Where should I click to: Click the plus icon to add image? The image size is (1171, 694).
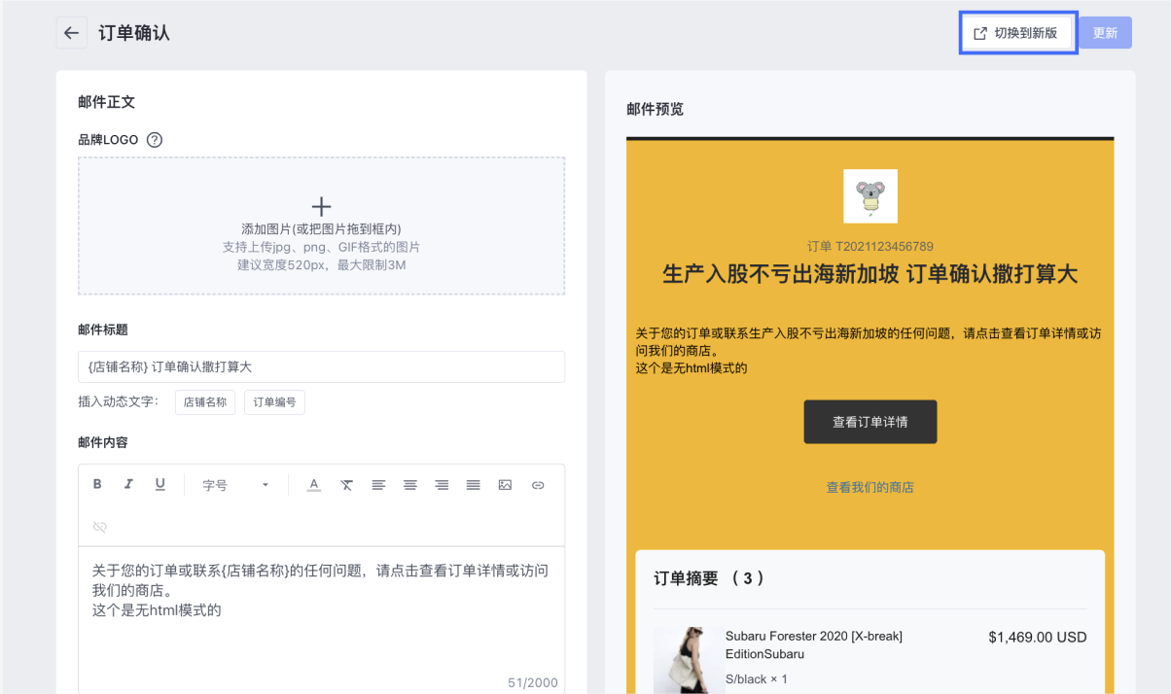pos(321,206)
